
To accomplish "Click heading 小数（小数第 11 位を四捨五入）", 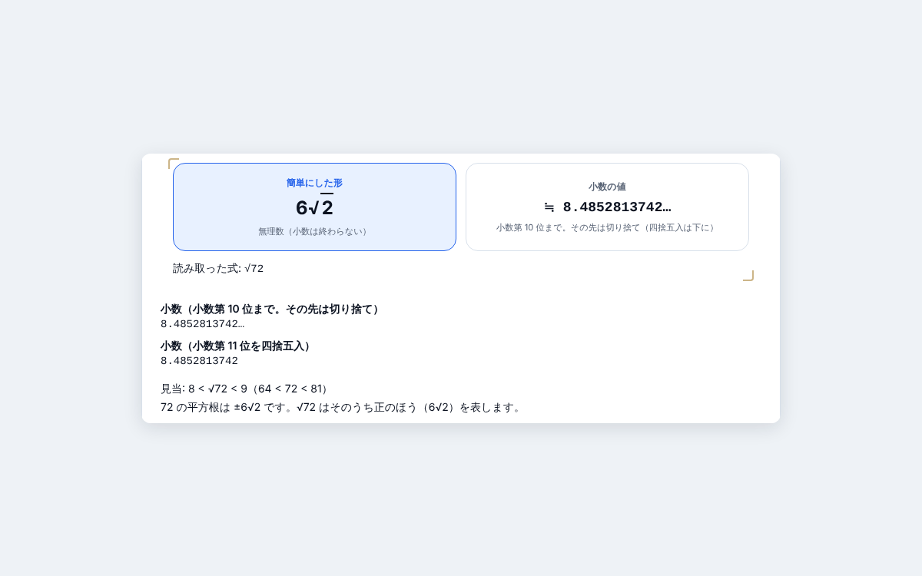I will tap(237, 346).
